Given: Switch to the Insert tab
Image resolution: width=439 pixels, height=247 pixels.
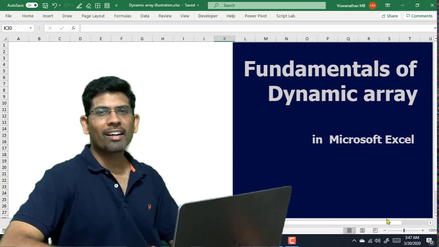Looking at the screenshot, I should click(x=48, y=16).
